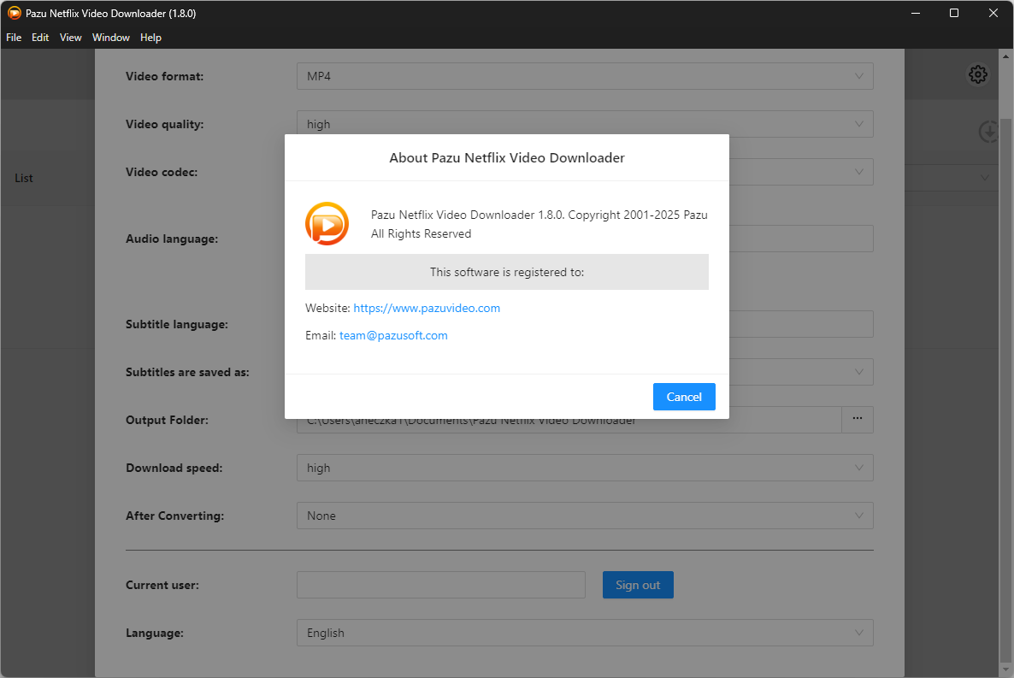
Task: Open the Help menu
Action: tap(150, 38)
